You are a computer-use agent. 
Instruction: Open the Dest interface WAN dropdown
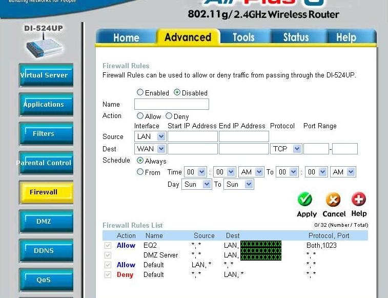pyautogui.click(x=150, y=149)
